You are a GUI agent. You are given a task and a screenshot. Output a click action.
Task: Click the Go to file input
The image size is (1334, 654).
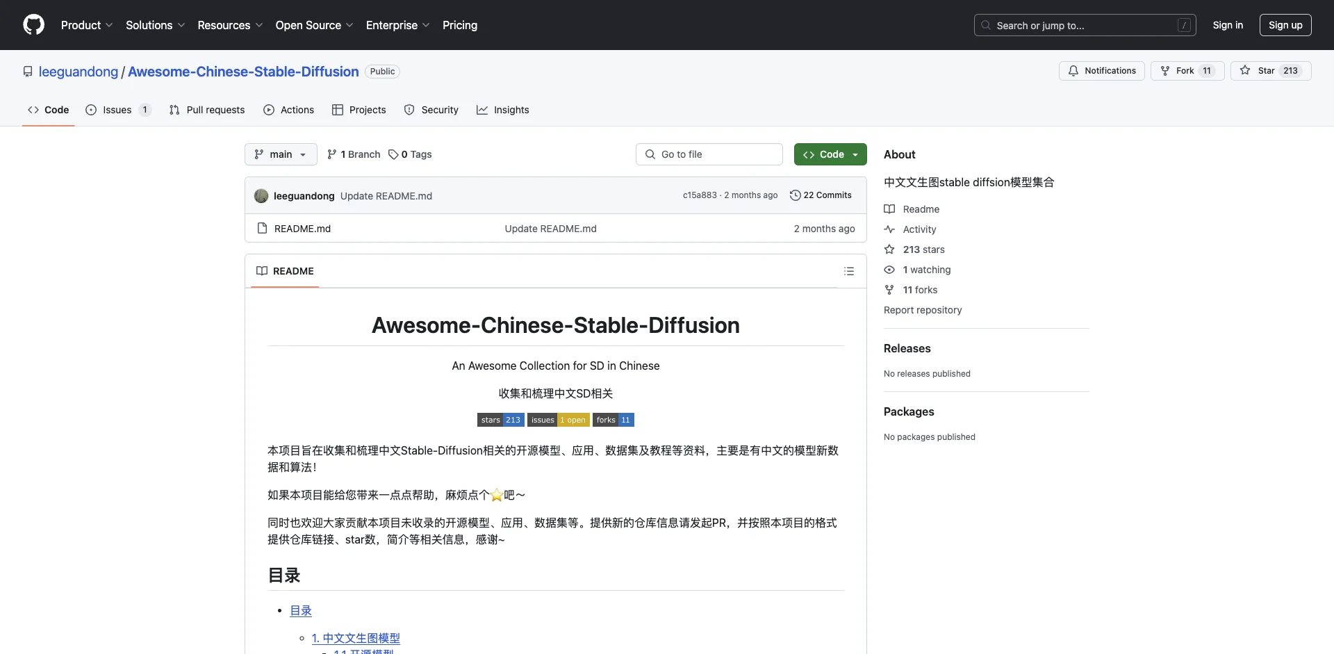pos(709,154)
